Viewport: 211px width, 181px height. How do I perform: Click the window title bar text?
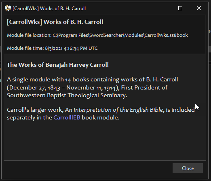[49, 9]
